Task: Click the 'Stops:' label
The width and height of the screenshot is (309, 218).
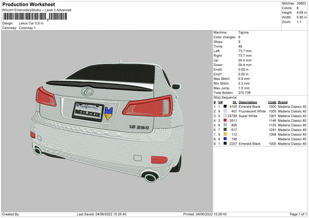Action: click(218, 42)
